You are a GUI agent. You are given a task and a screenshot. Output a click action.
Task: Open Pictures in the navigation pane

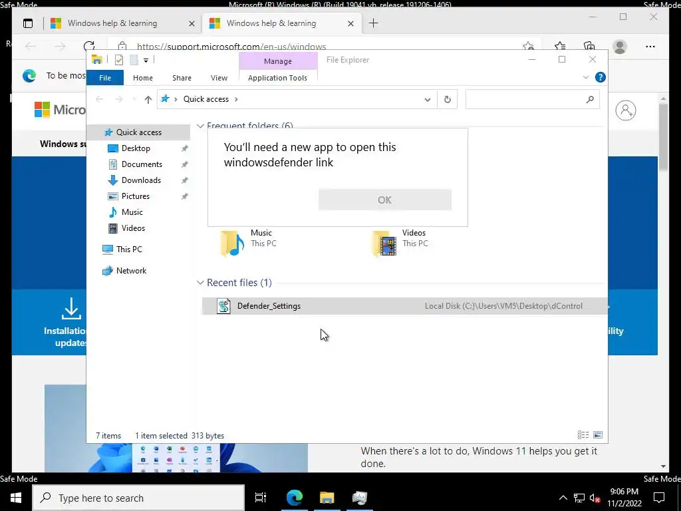(x=136, y=196)
